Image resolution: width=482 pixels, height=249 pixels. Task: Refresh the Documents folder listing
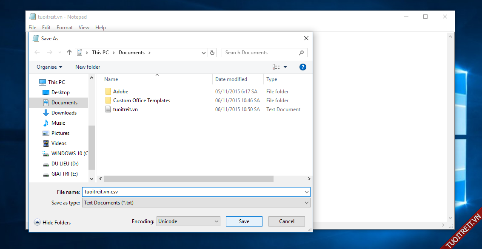pos(213,53)
